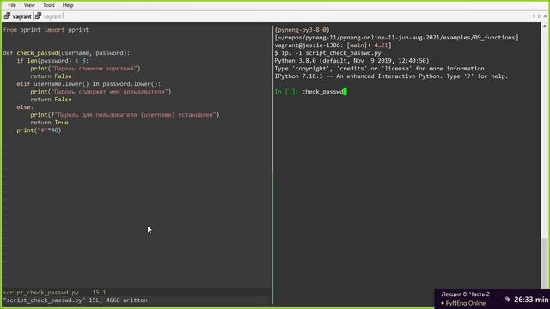Click the first 'return False' line

pyautogui.click(x=51, y=76)
